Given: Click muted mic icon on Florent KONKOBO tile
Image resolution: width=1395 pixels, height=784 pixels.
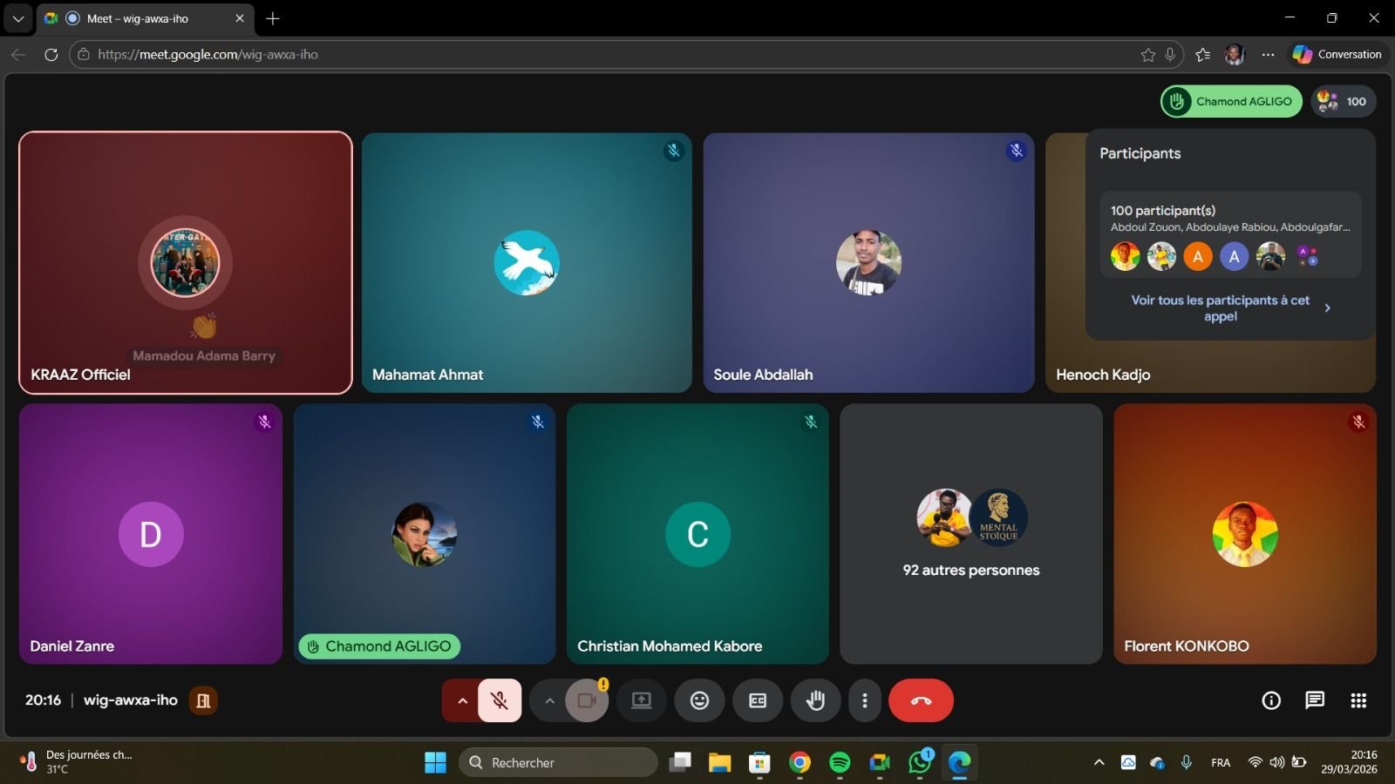Looking at the screenshot, I should 1358,422.
